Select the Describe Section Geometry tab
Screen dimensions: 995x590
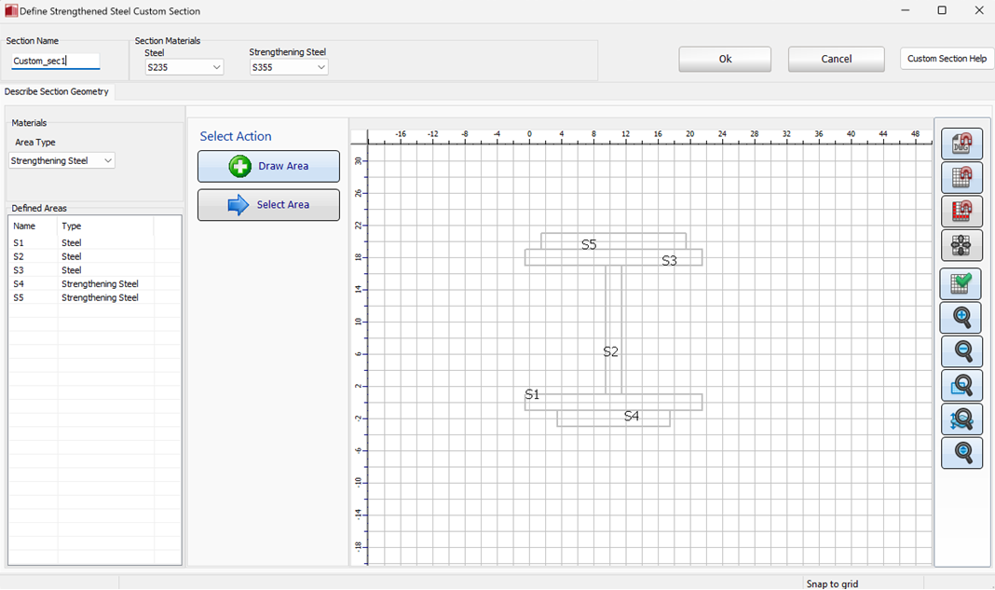point(57,91)
